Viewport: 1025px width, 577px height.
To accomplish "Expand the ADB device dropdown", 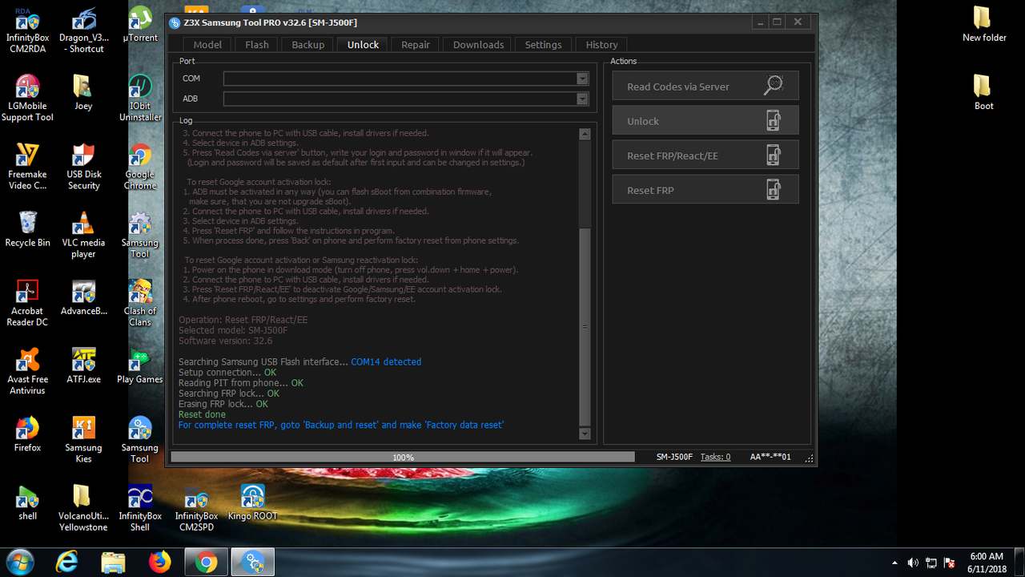I will pyautogui.click(x=582, y=99).
